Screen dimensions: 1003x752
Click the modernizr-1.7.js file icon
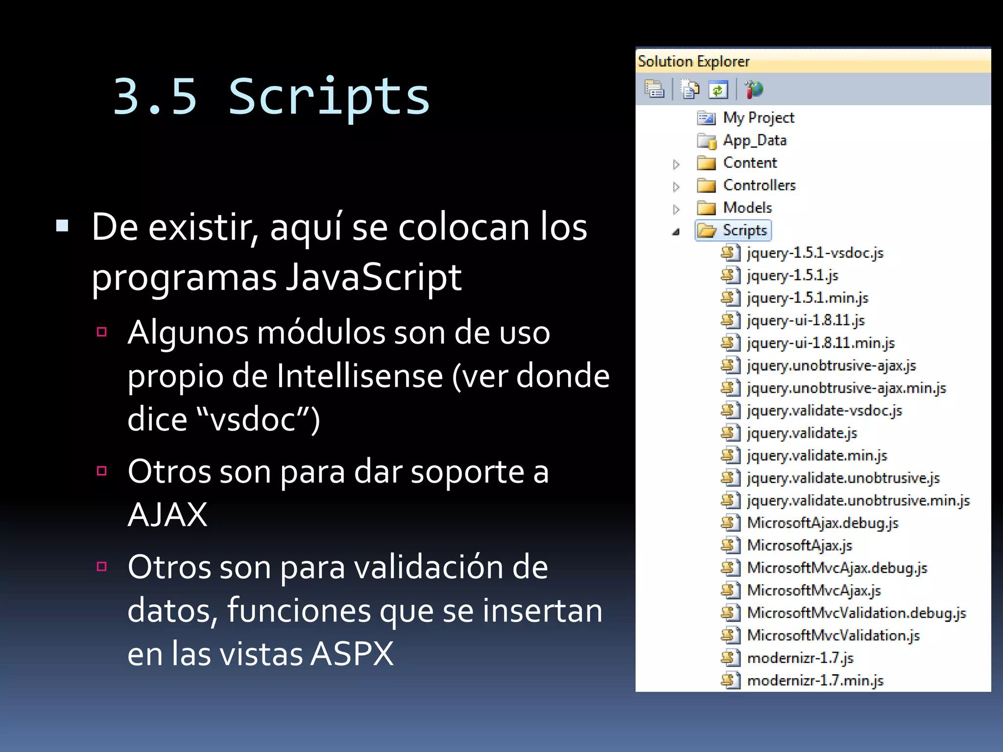coord(730,658)
